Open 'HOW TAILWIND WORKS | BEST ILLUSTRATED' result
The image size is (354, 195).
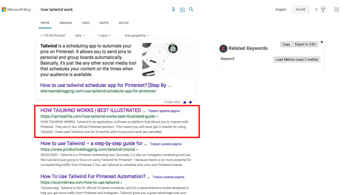pos(93,110)
